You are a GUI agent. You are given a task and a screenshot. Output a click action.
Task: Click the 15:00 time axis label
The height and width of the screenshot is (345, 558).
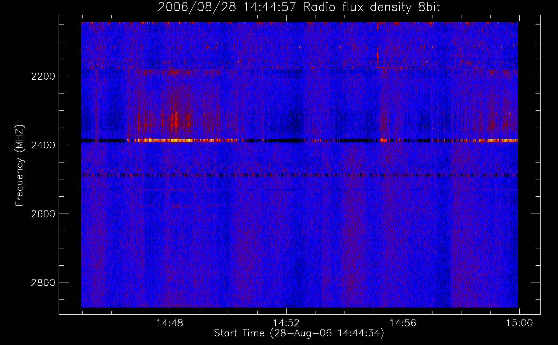519,323
